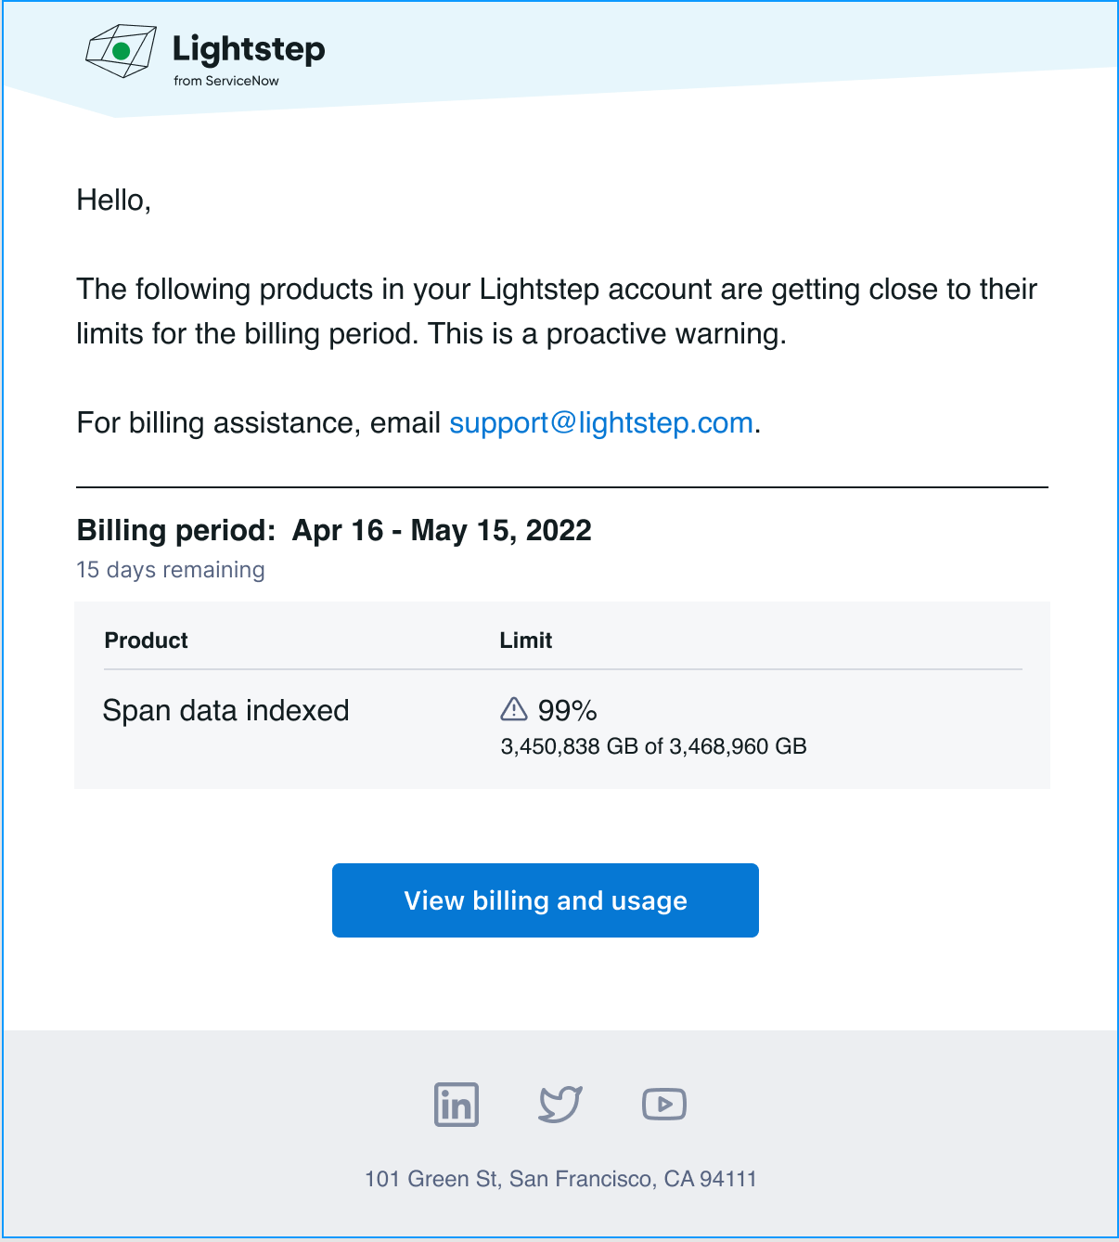Click the 99% usage value
The width and height of the screenshot is (1119, 1242).
[x=567, y=710]
